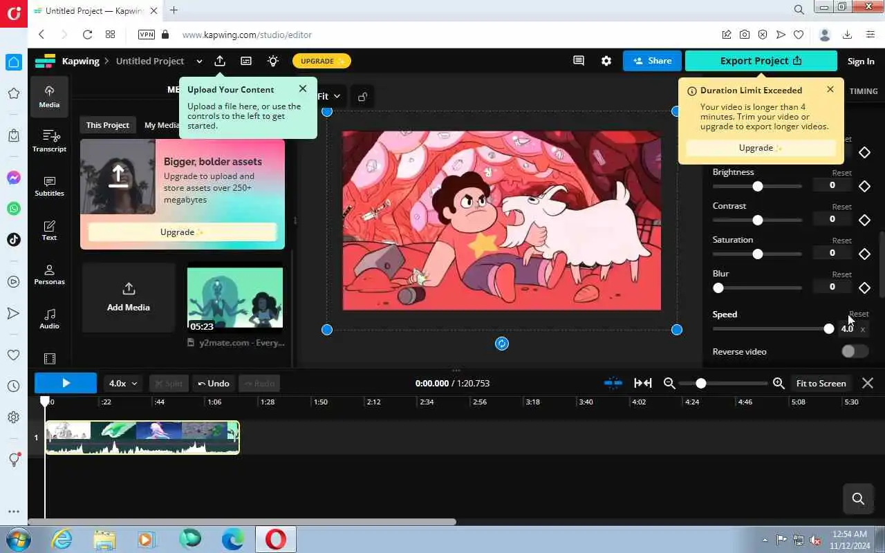This screenshot has width=885, height=553.
Task: Zoom out the timeline with magnifier minus
Action: click(669, 383)
